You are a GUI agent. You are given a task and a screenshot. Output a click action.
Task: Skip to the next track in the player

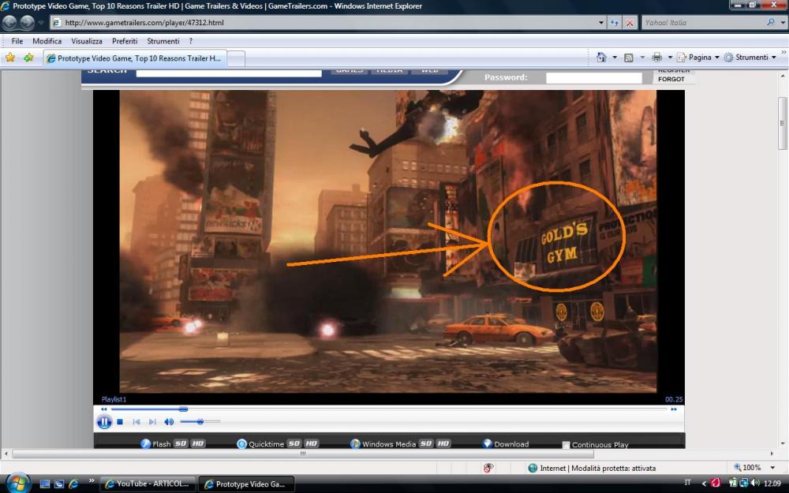152,422
